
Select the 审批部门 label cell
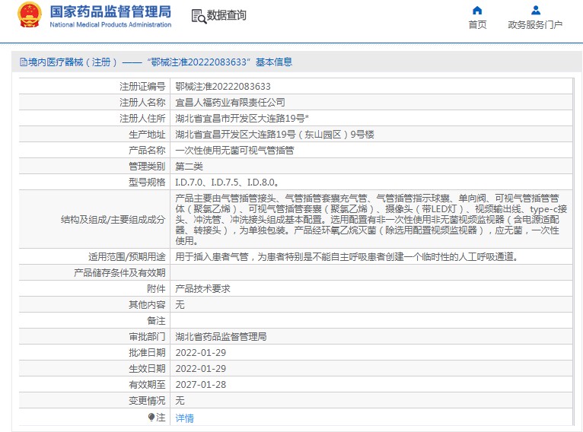click(147, 336)
